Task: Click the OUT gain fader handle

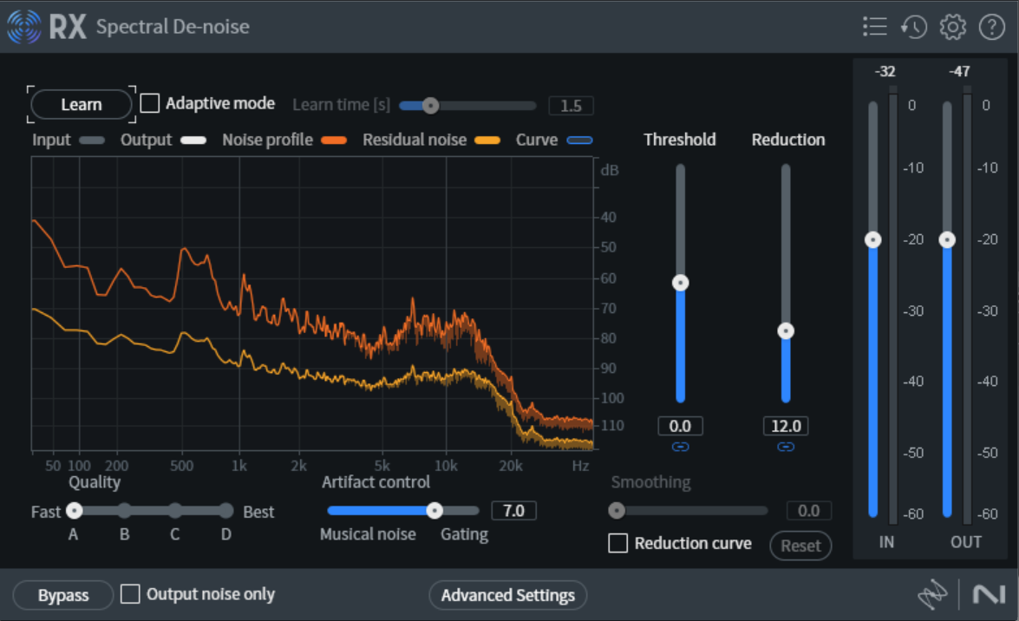Action: tap(947, 240)
